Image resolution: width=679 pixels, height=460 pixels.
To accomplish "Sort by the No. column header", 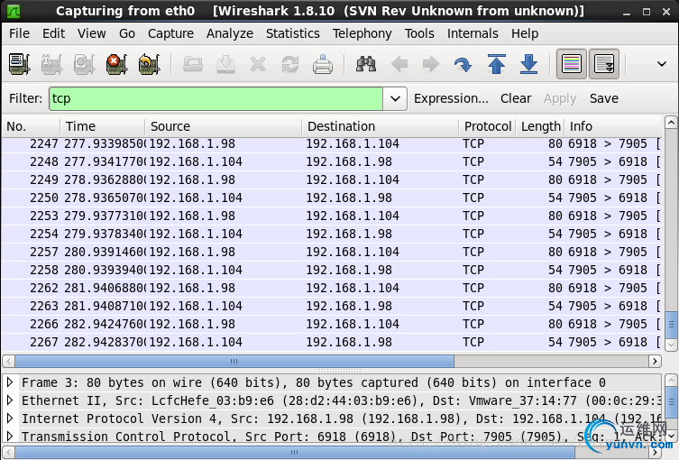I will [32, 126].
